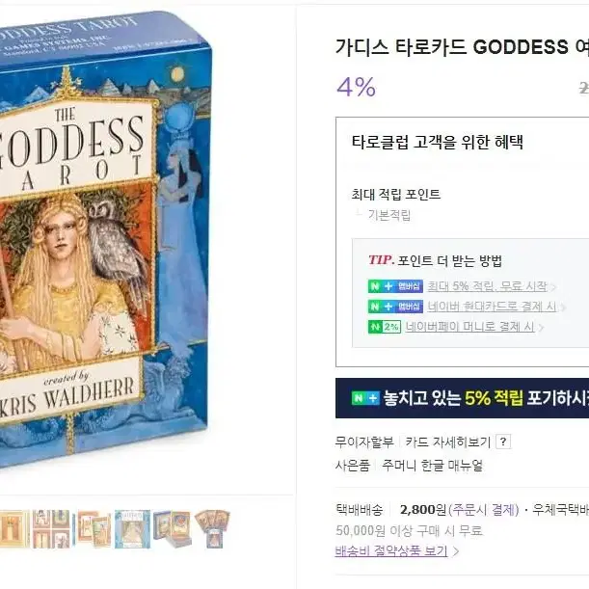Open the 네이버페이 머니로 결제 시 link
Image resolution: width=589 pixels, height=589 pixels.
pos(469,327)
